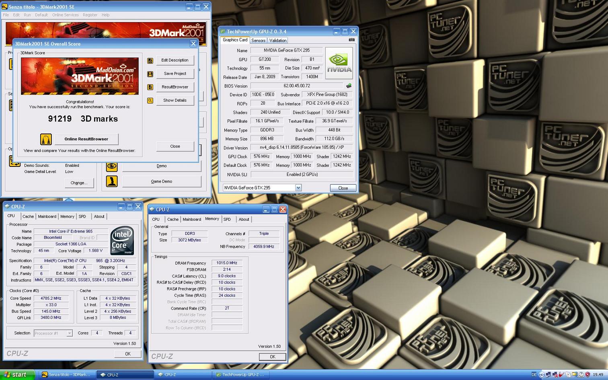
Task: Click the yellow display tray icon
Action: click(x=575, y=375)
